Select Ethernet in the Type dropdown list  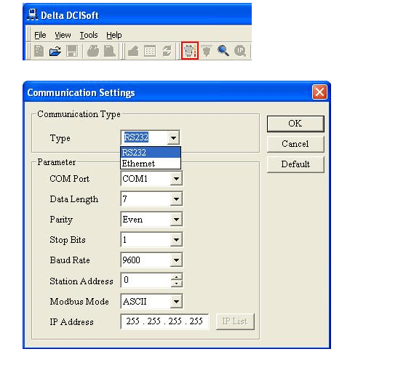point(151,164)
